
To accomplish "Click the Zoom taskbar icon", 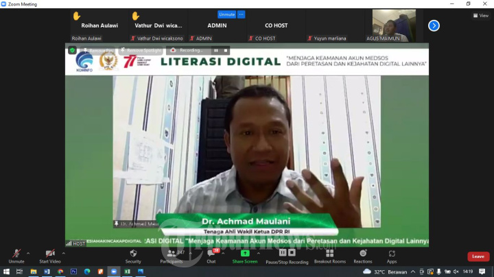I will click(x=114, y=272).
